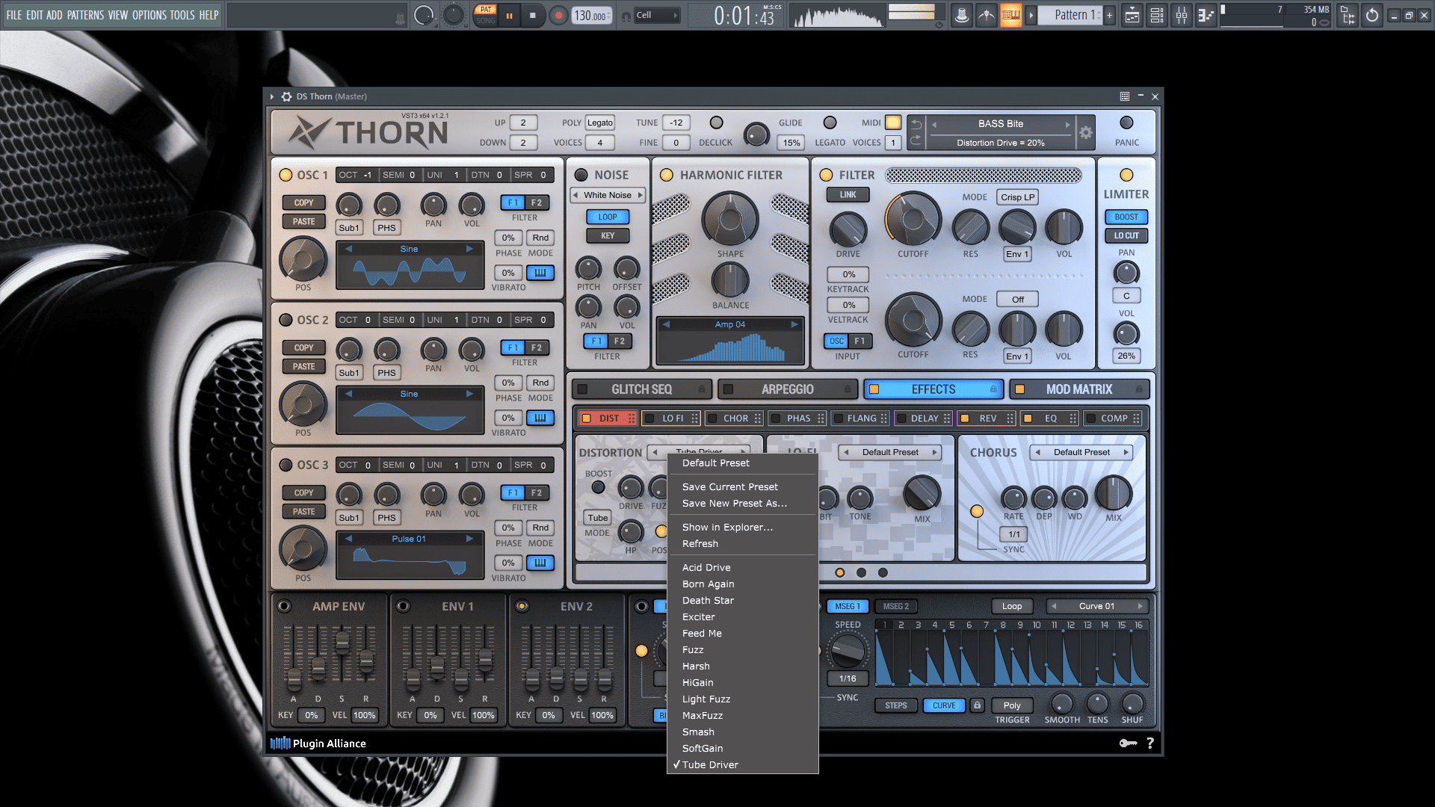Toggle the LIMITER power LED
This screenshot has width=1435, height=807.
click(1126, 175)
